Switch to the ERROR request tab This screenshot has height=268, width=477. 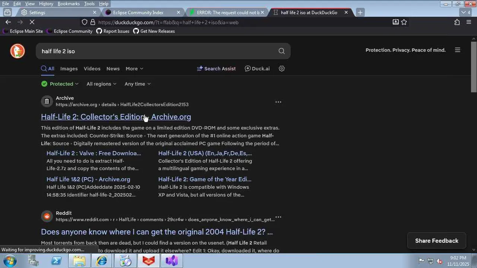227,12
